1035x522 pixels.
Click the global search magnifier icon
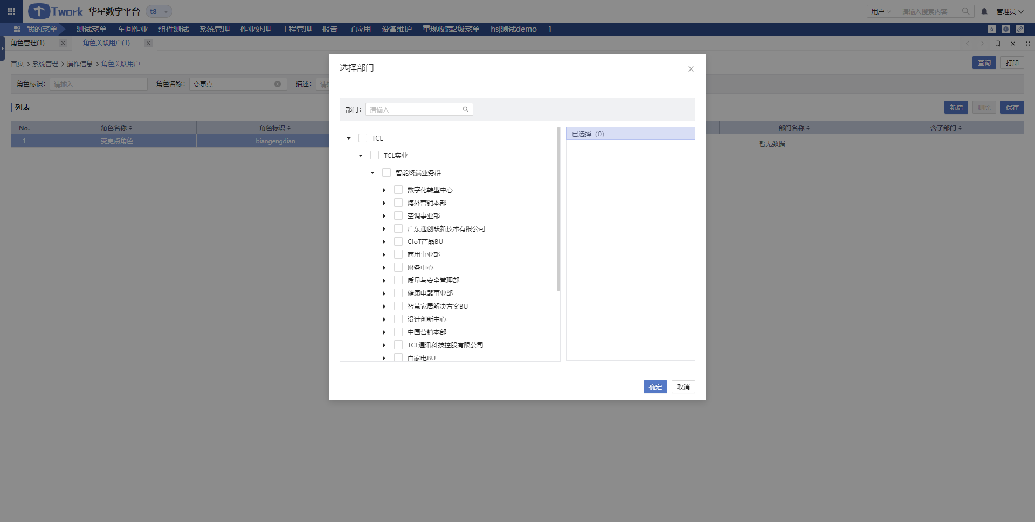click(x=965, y=11)
